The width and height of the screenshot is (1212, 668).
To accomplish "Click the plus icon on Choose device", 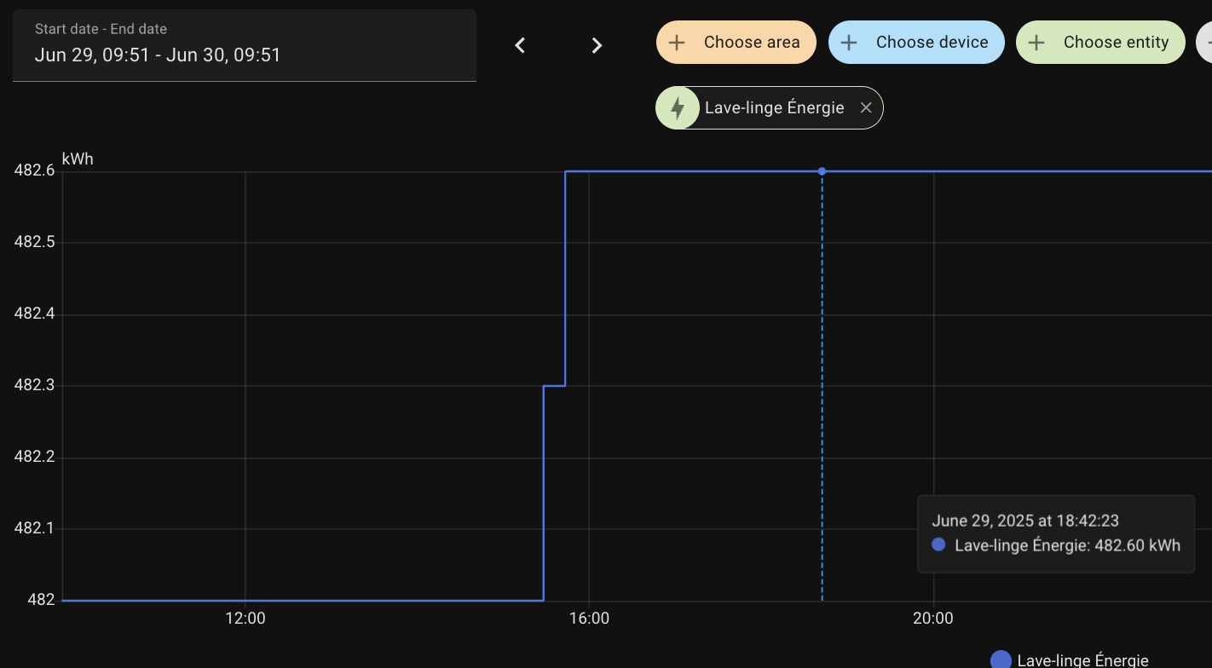I will 849,43.
